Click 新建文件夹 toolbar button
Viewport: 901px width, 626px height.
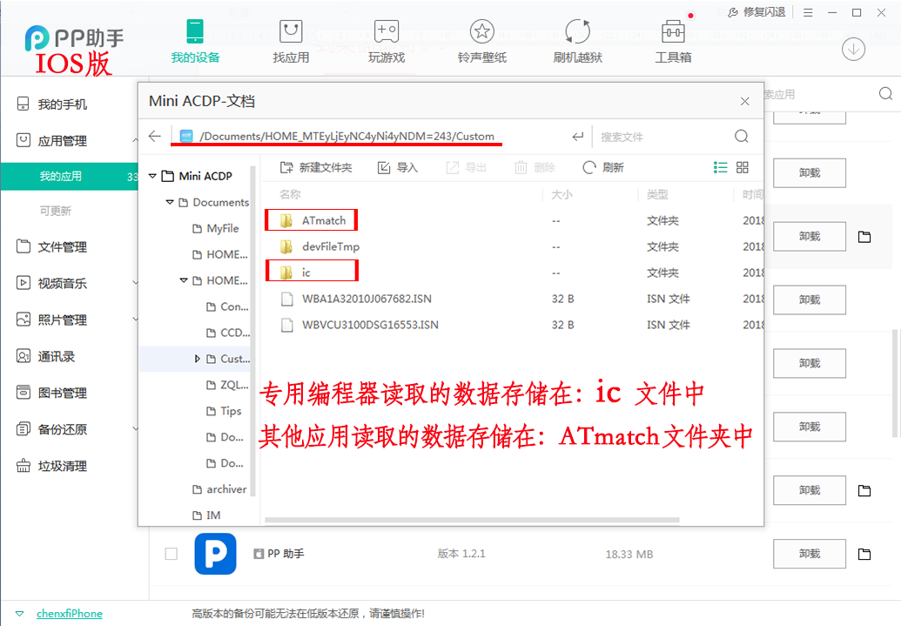tap(315, 167)
